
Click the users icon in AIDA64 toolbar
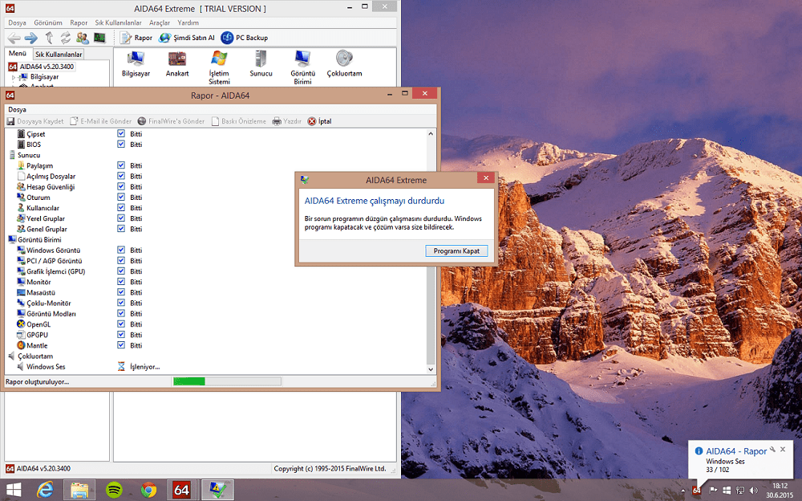[83, 38]
